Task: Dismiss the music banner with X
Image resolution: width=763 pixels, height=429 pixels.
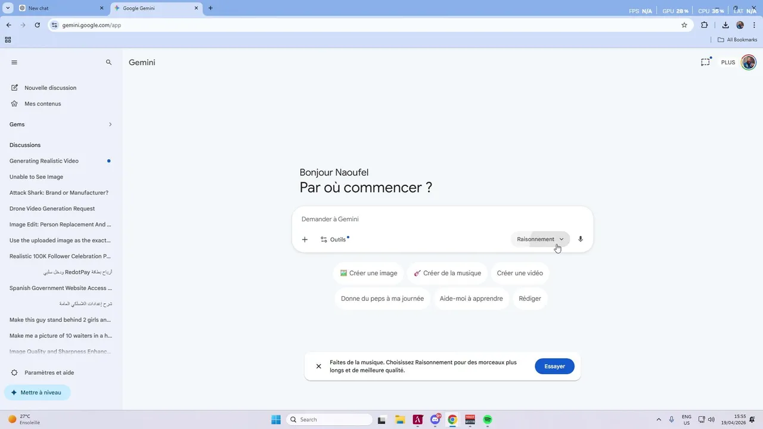Action: (x=318, y=366)
